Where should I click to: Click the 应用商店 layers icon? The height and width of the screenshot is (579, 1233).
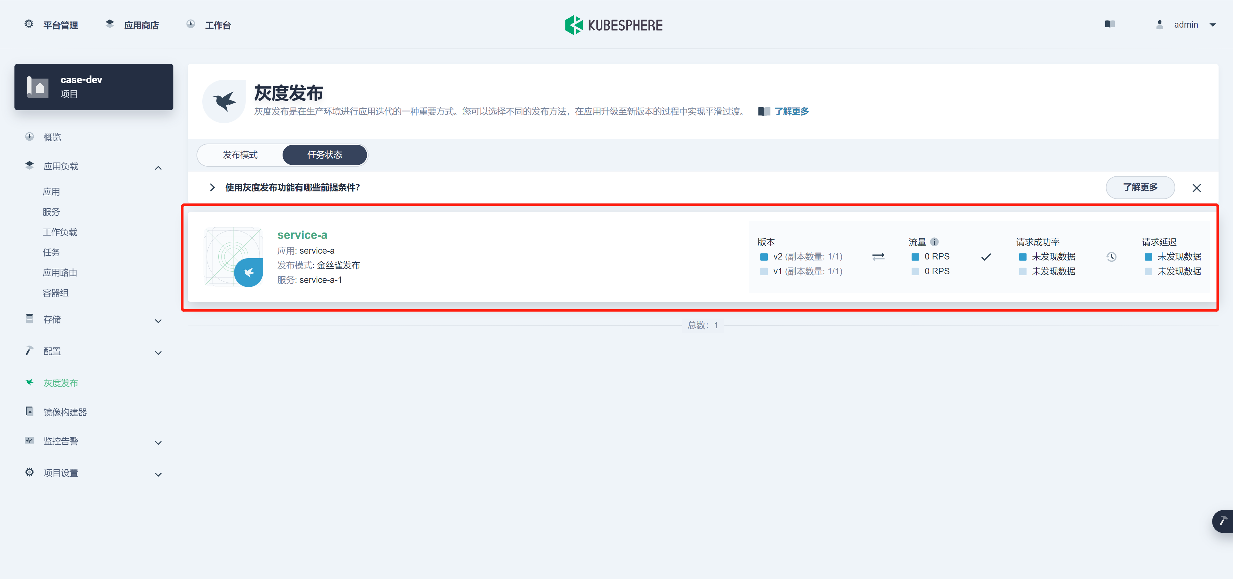(109, 24)
